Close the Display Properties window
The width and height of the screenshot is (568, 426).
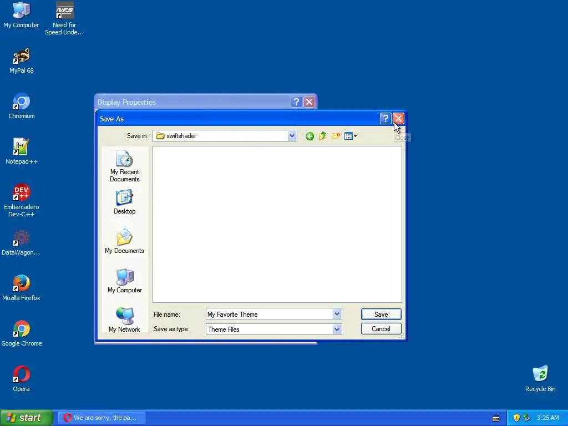coord(309,102)
